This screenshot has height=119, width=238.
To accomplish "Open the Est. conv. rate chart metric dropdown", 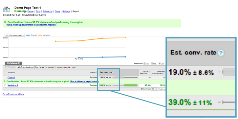I will point(15,35).
